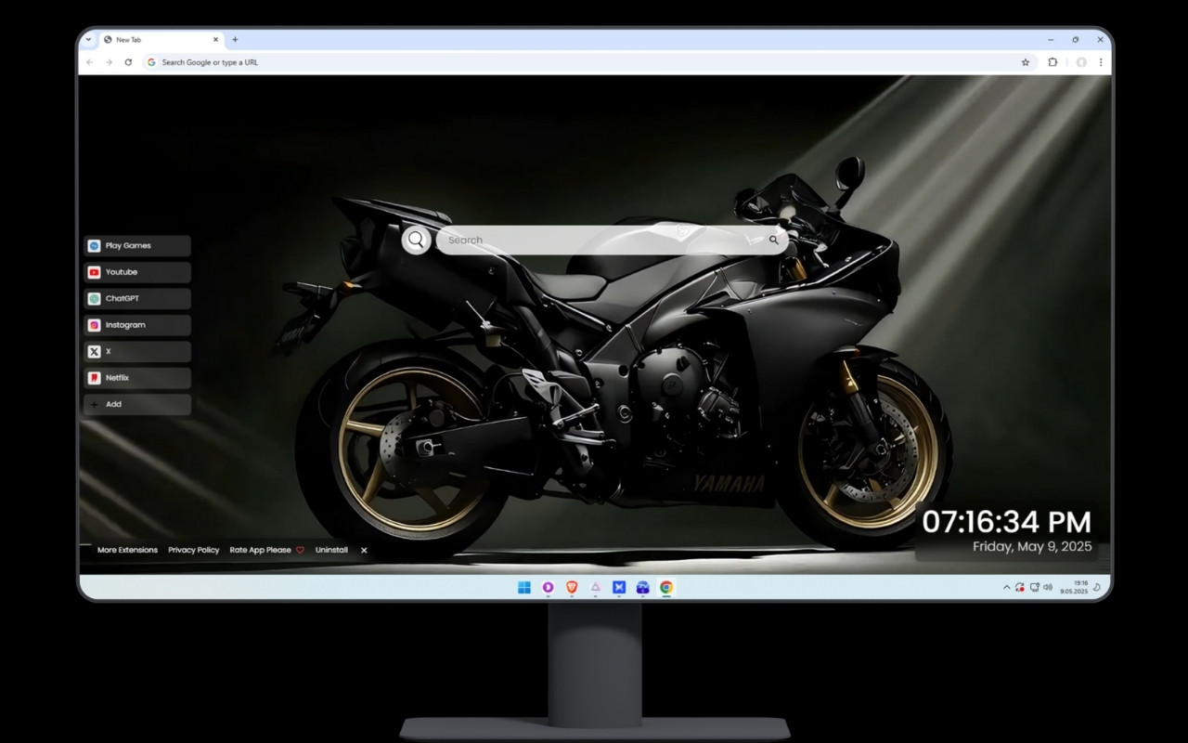The image size is (1188, 743).
Task: Open Brave browser from taskbar
Action: click(x=572, y=587)
